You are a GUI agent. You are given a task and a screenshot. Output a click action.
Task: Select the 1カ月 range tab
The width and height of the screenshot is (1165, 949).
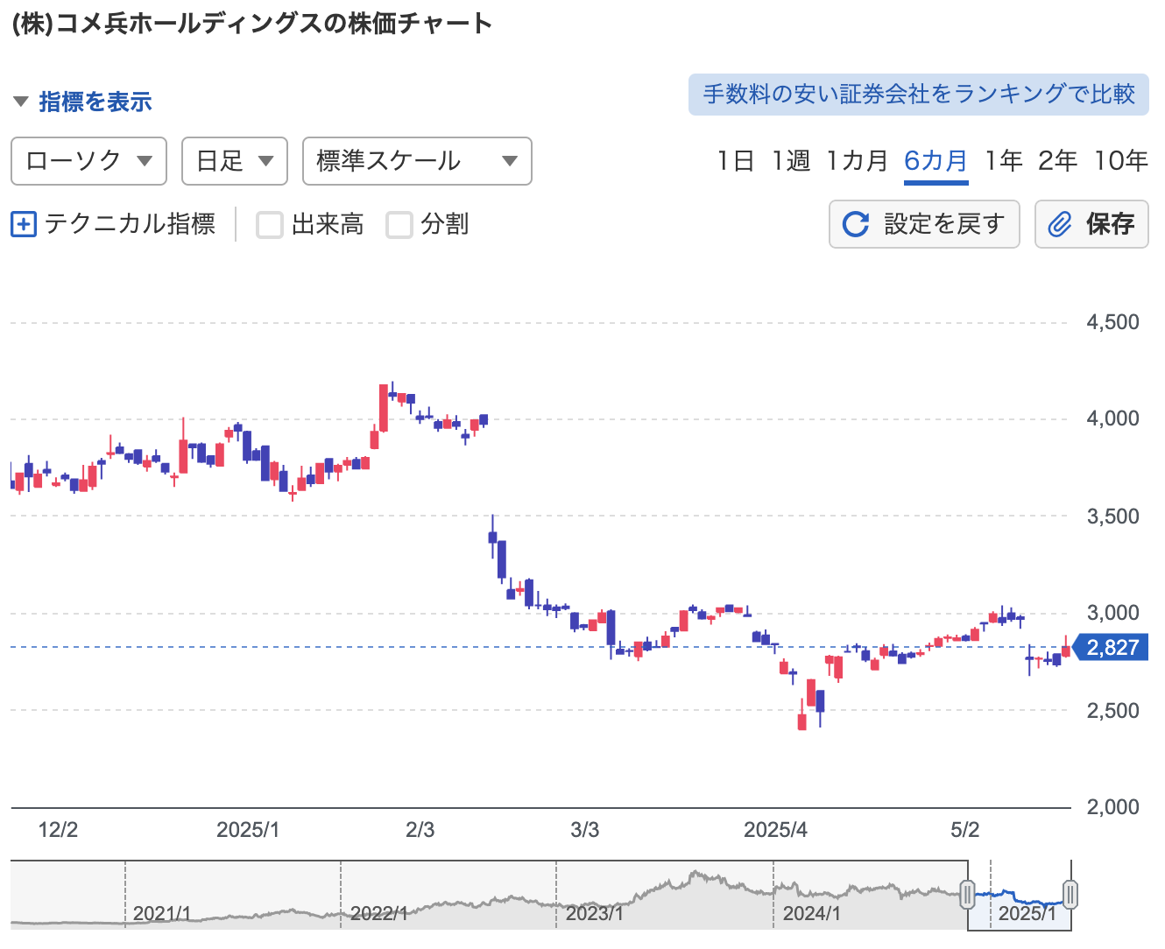(x=858, y=161)
